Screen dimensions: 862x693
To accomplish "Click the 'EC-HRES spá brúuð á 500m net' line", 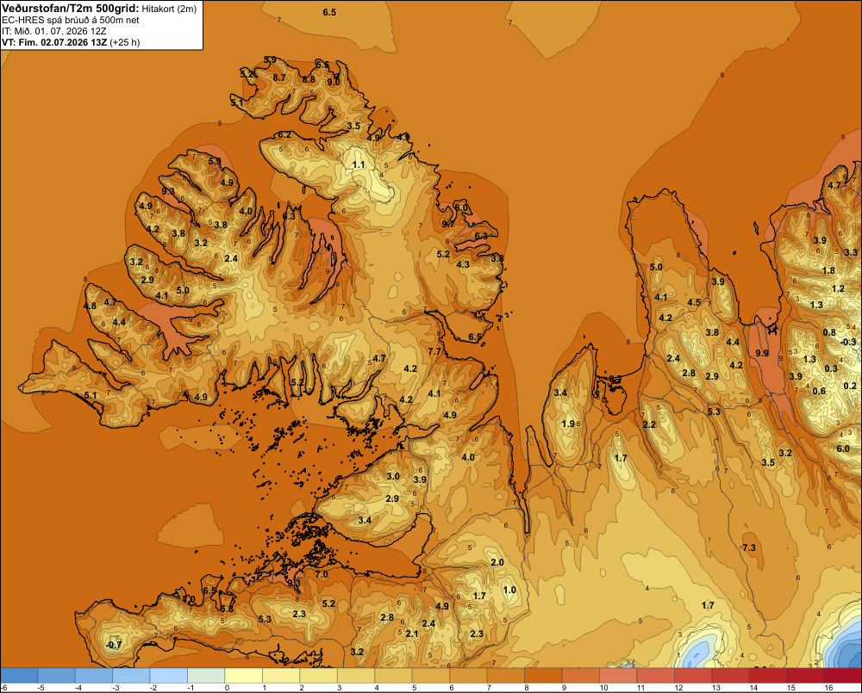I will pos(71,20).
